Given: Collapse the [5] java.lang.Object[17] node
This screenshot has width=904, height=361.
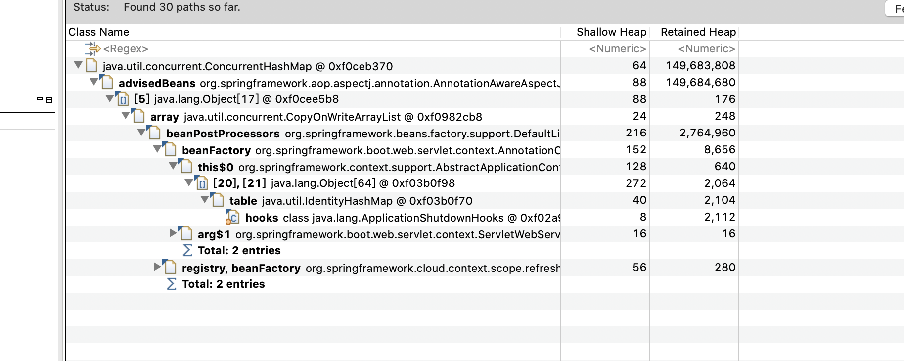Looking at the screenshot, I should coord(109,98).
